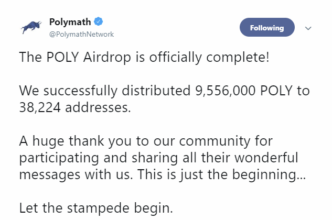Click the "Let the stampede begin." sentence
The width and height of the screenshot is (332, 220).
(x=96, y=208)
